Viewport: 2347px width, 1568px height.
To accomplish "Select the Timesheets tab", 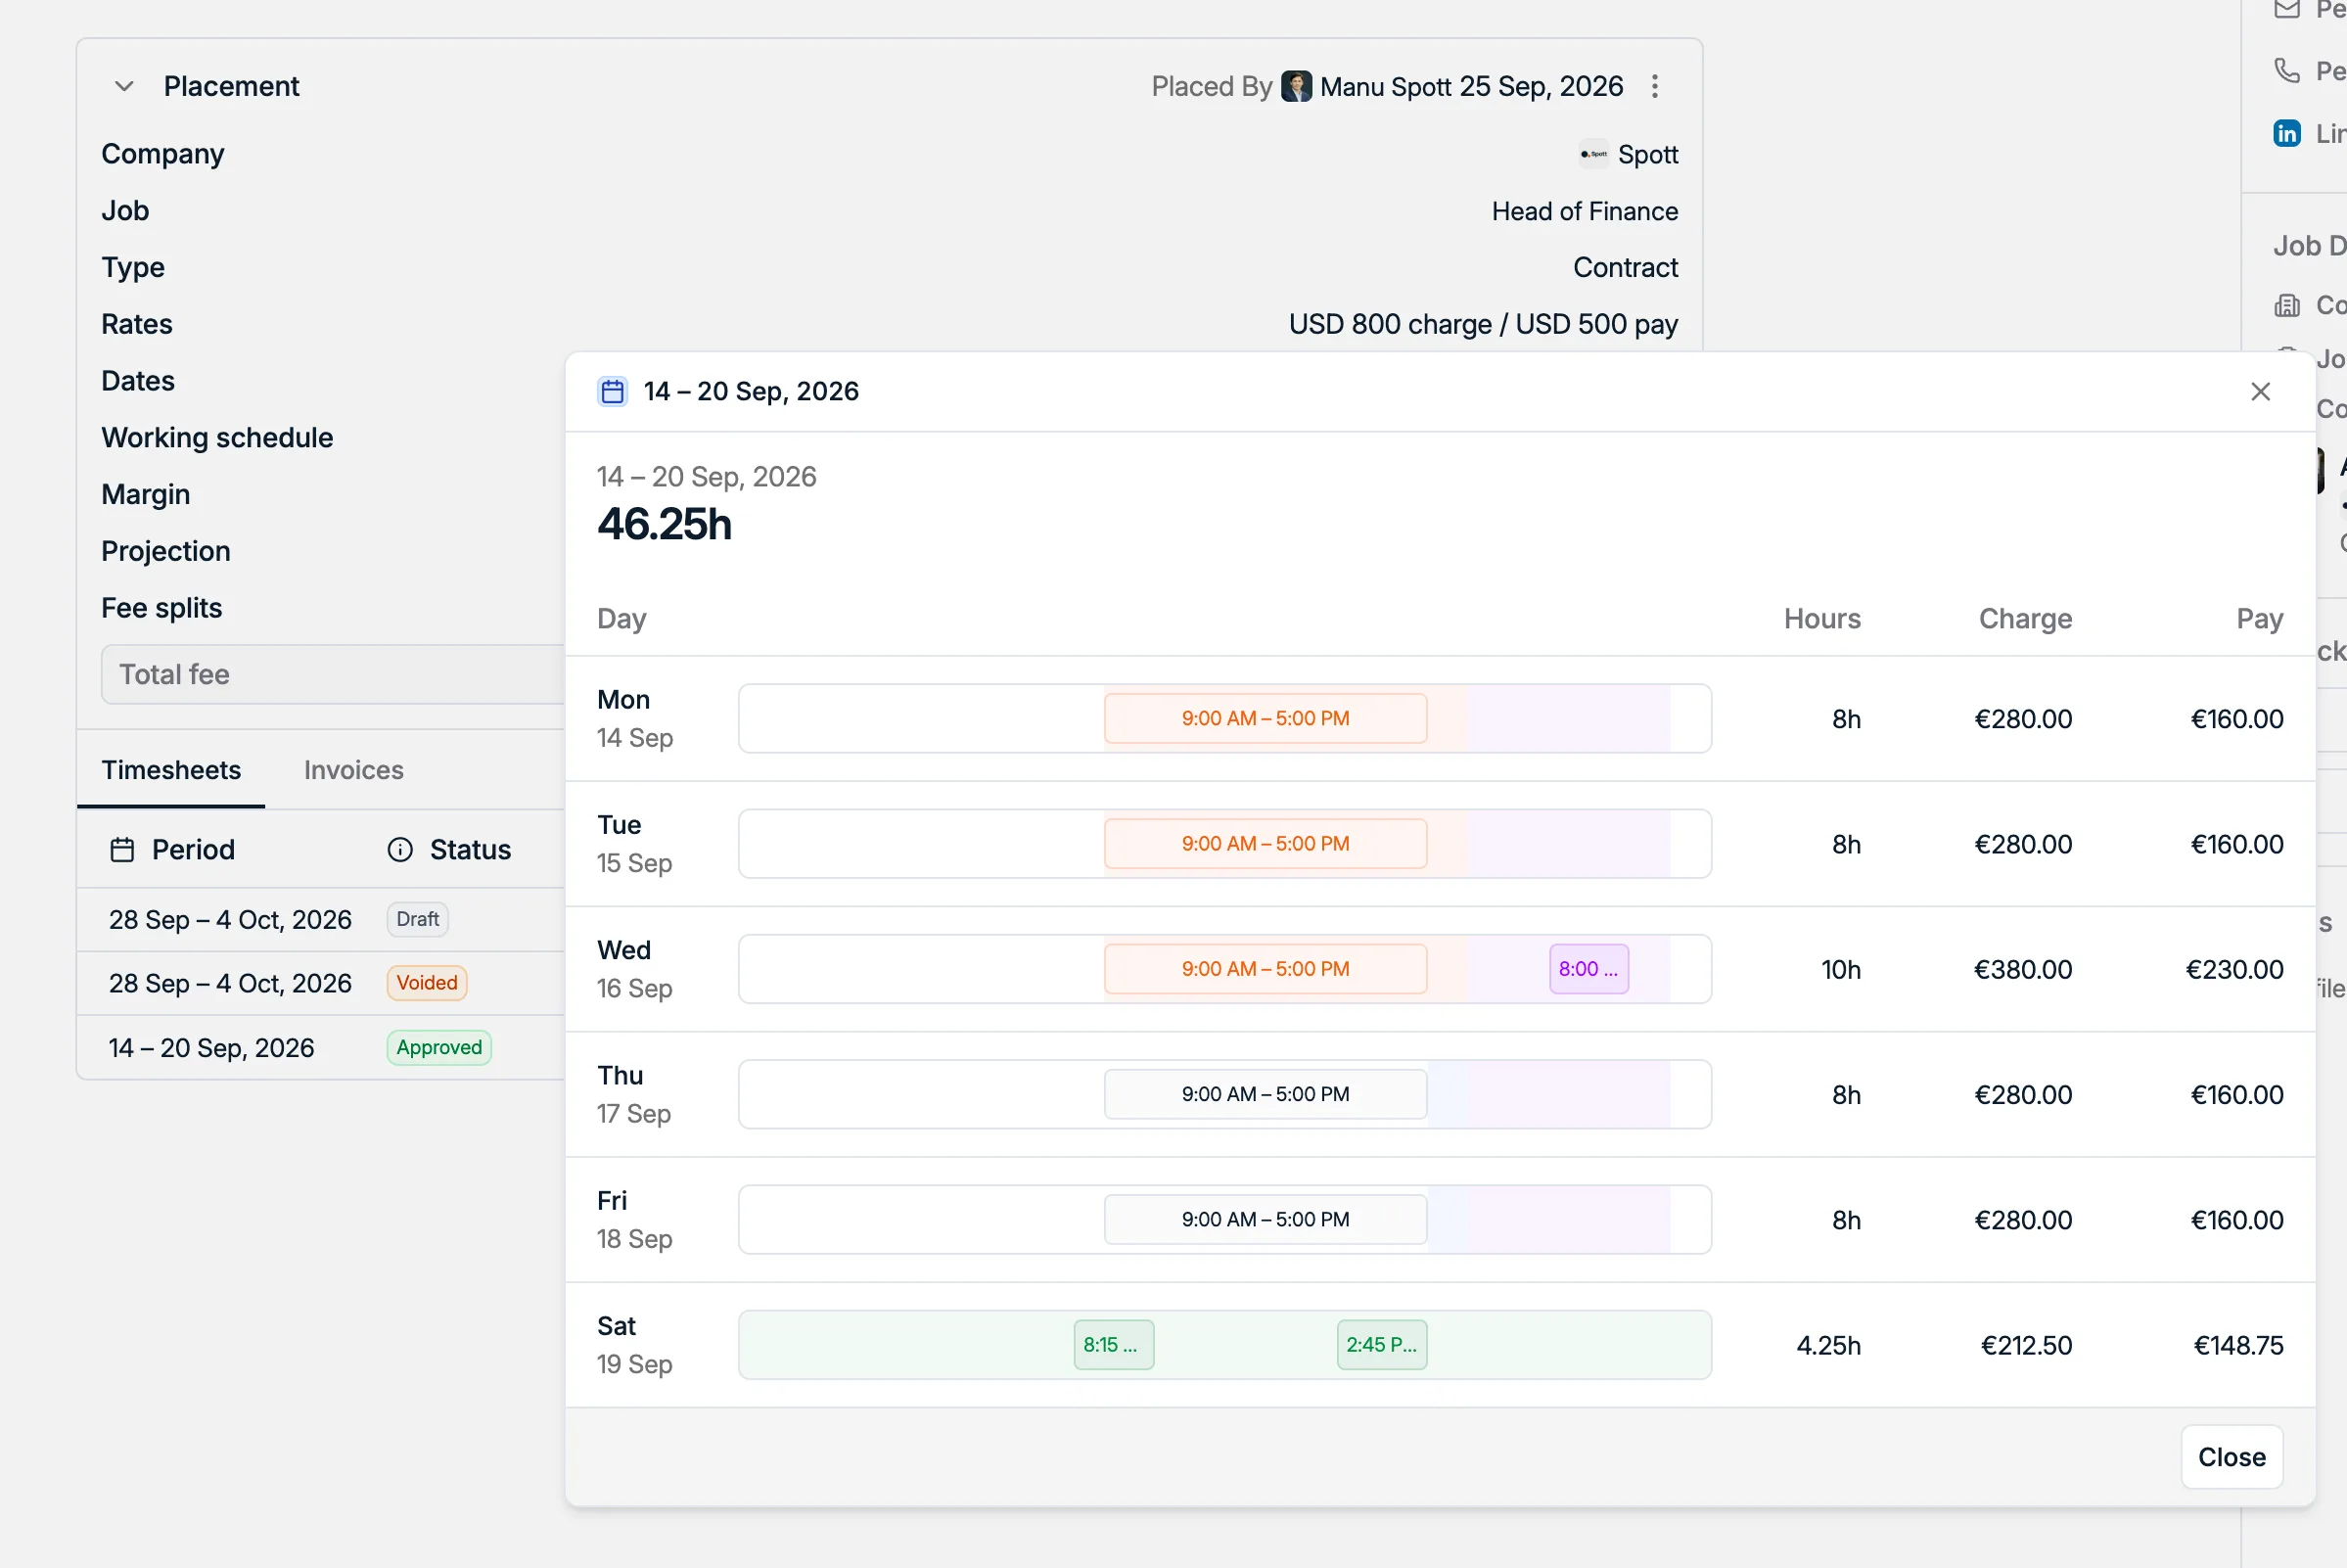I will pos(171,769).
